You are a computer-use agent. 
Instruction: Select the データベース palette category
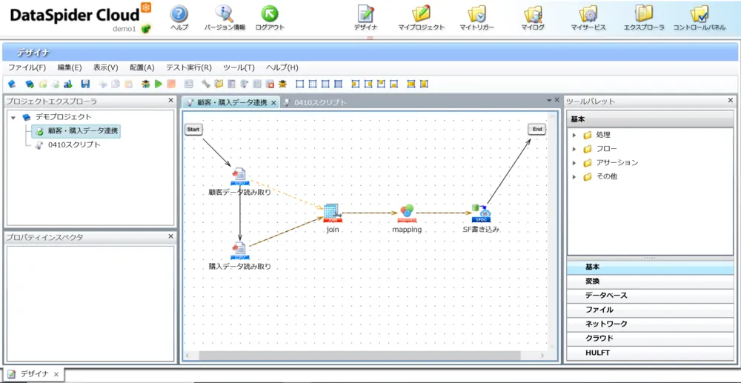pyautogui.click(x=649, y=296)
